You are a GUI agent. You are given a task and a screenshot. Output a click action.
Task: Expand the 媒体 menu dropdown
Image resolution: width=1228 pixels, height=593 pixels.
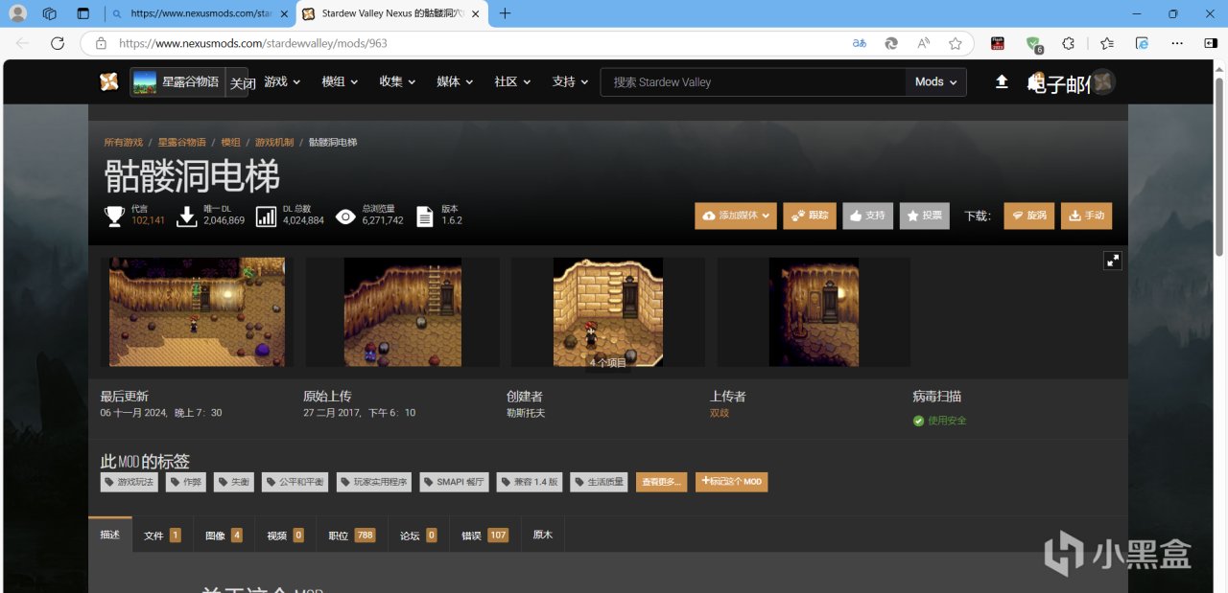455,82
